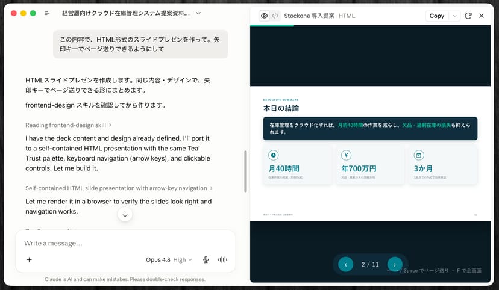Click the 'Stockone 導入提案 · HTML' title
499x290 pixels.
point(319,16)
